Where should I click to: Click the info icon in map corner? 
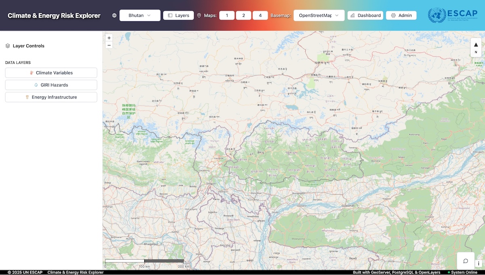coord(479,264)
